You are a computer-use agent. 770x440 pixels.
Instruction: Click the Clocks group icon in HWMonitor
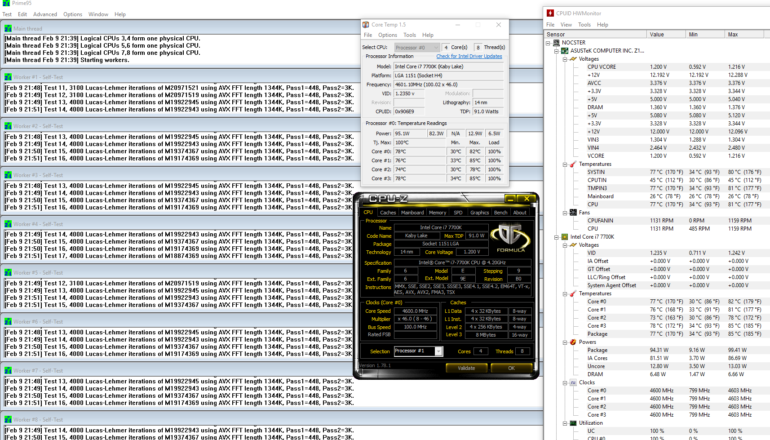point(573,382)
